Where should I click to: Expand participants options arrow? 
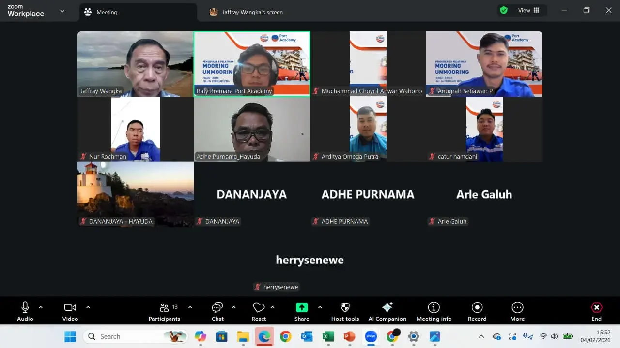(190, 307)
